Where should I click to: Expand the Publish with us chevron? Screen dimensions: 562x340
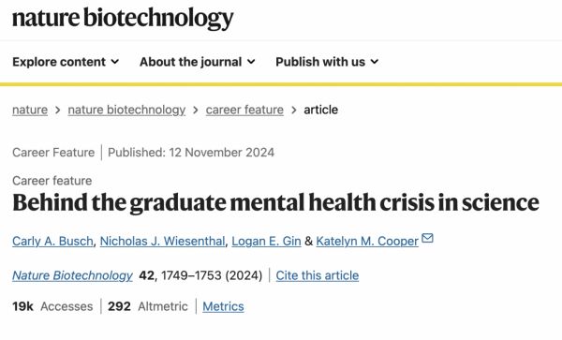point(375,62)
